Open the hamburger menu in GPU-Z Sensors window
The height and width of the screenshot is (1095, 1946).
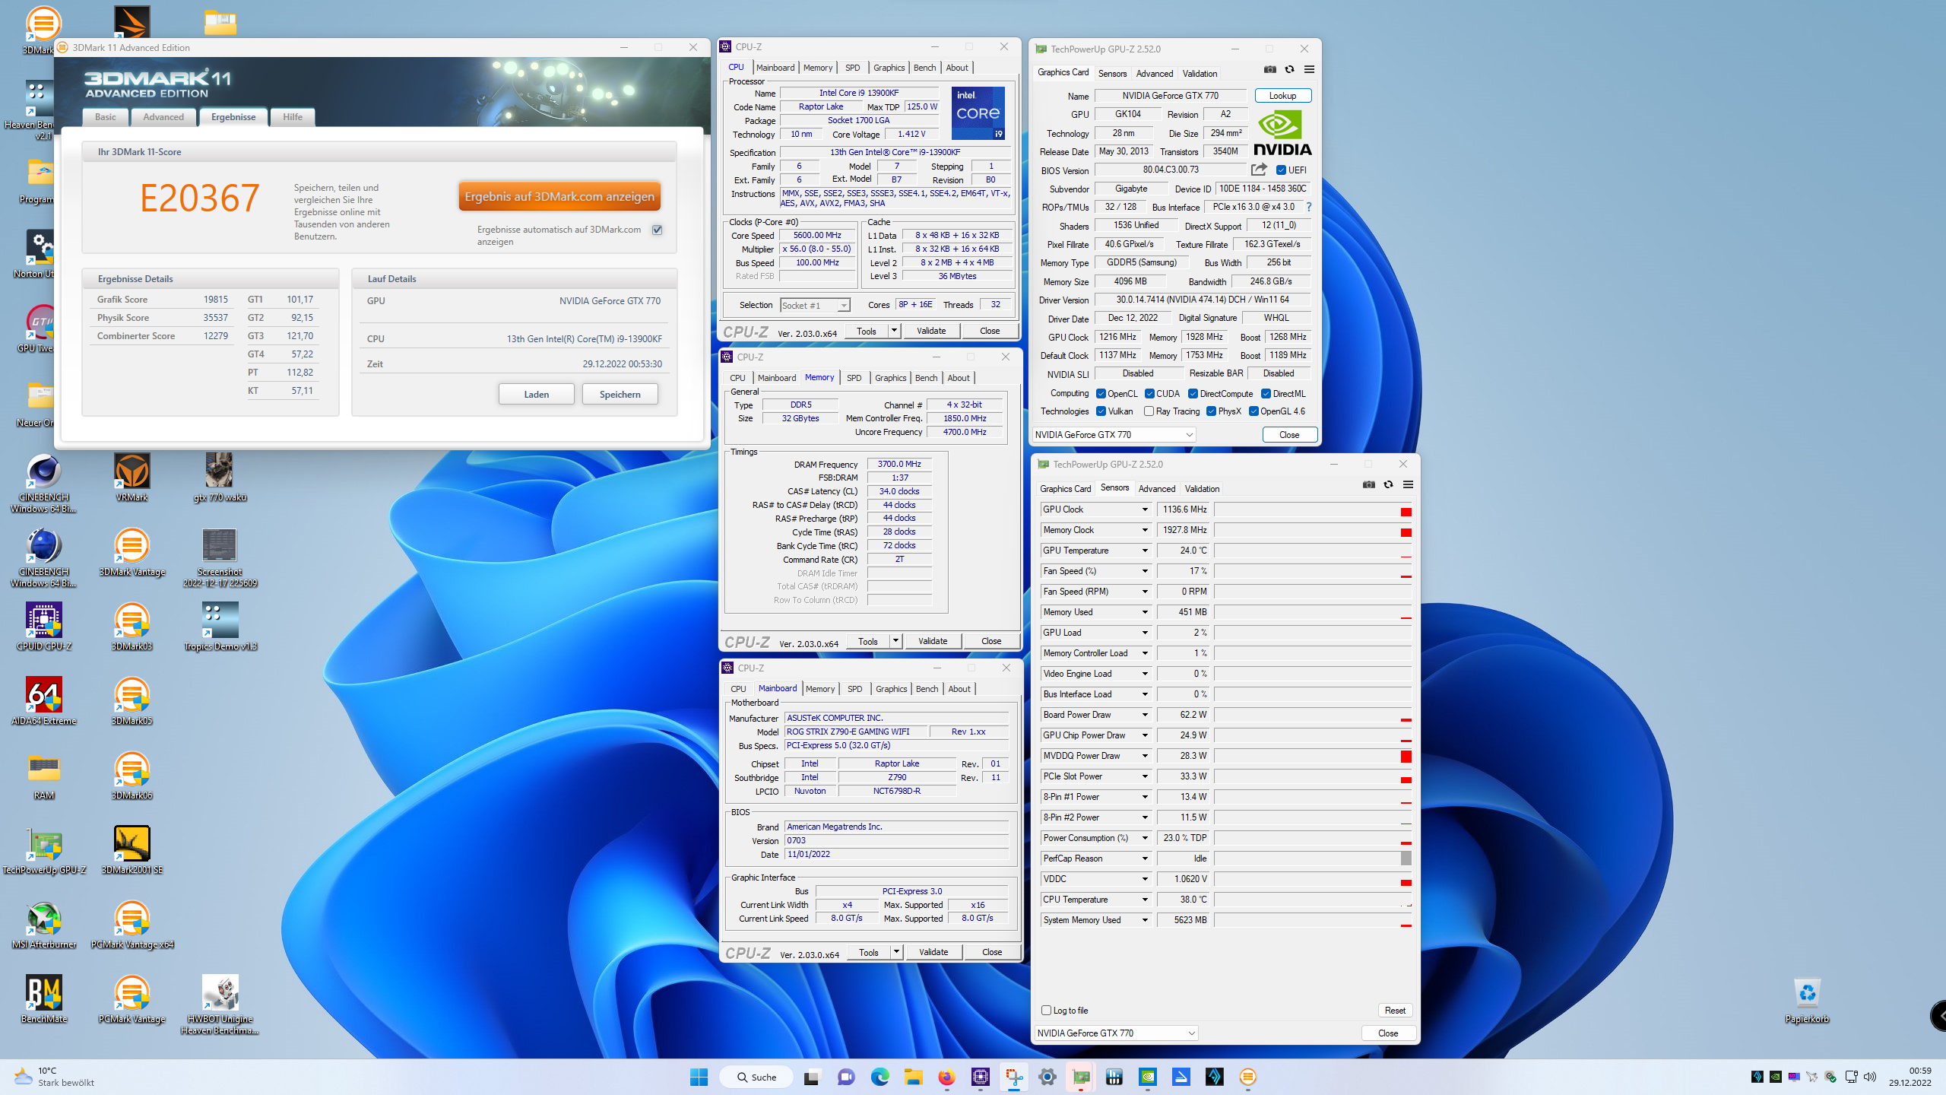[x=1408, y=484]
